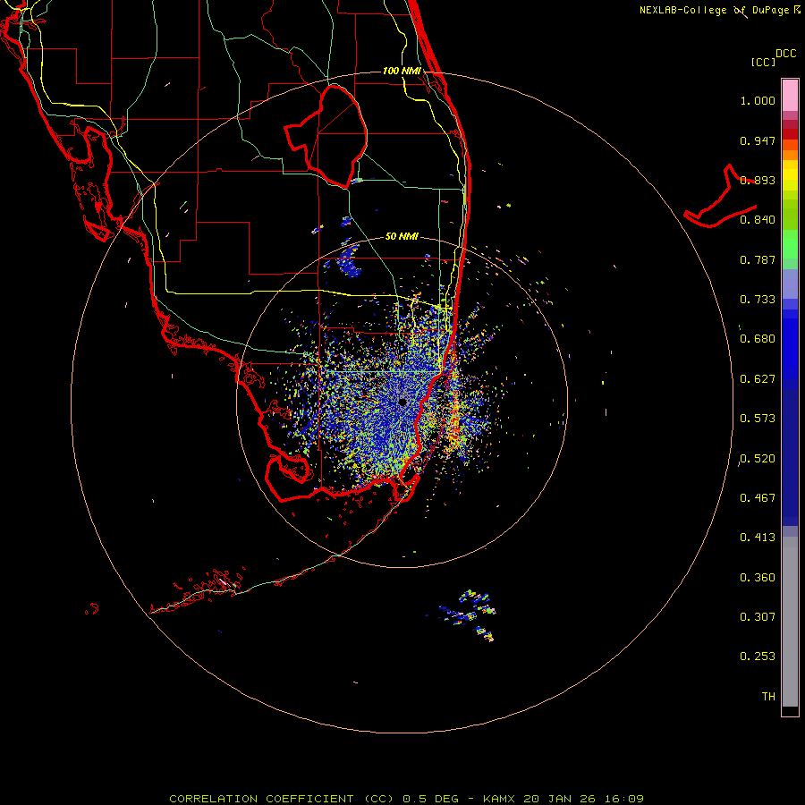The image size is (805, 805).
Task: Click the 0.360 color scale label
Action: coord(758,578)
